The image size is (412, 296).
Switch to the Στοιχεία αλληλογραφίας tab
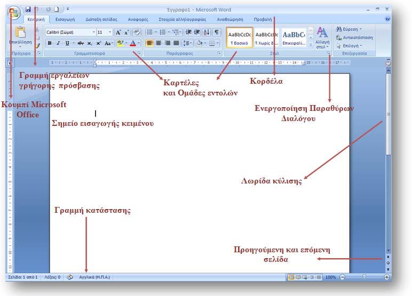tap(183, 19)
